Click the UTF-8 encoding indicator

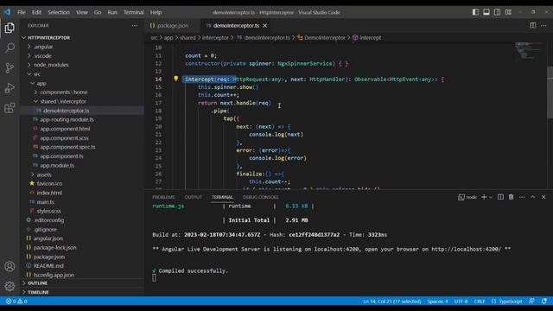[461, 301]
